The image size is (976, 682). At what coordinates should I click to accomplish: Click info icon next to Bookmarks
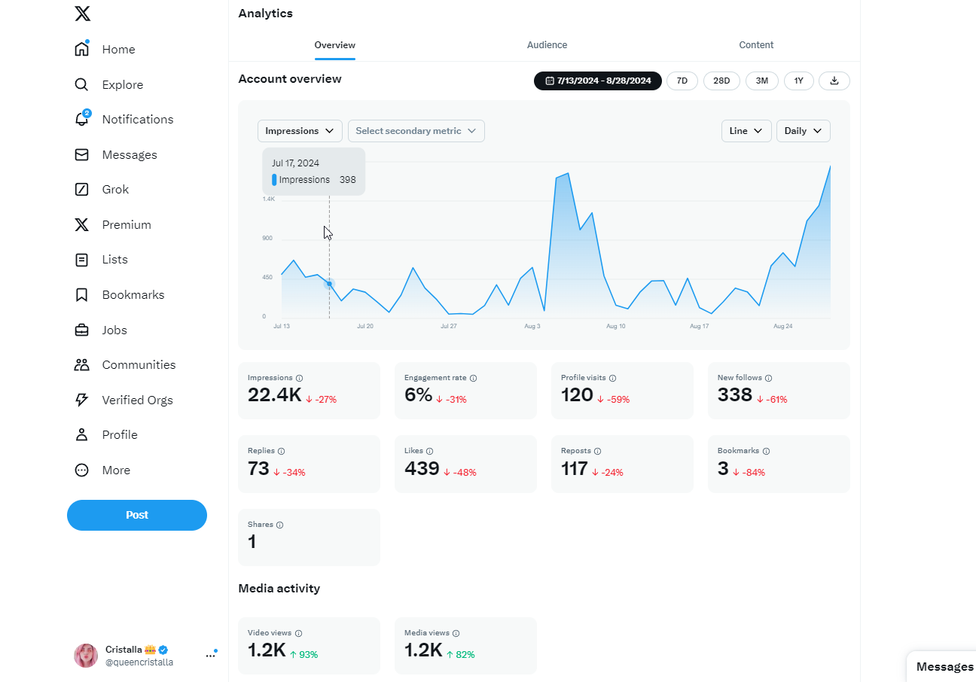point(766,451)
